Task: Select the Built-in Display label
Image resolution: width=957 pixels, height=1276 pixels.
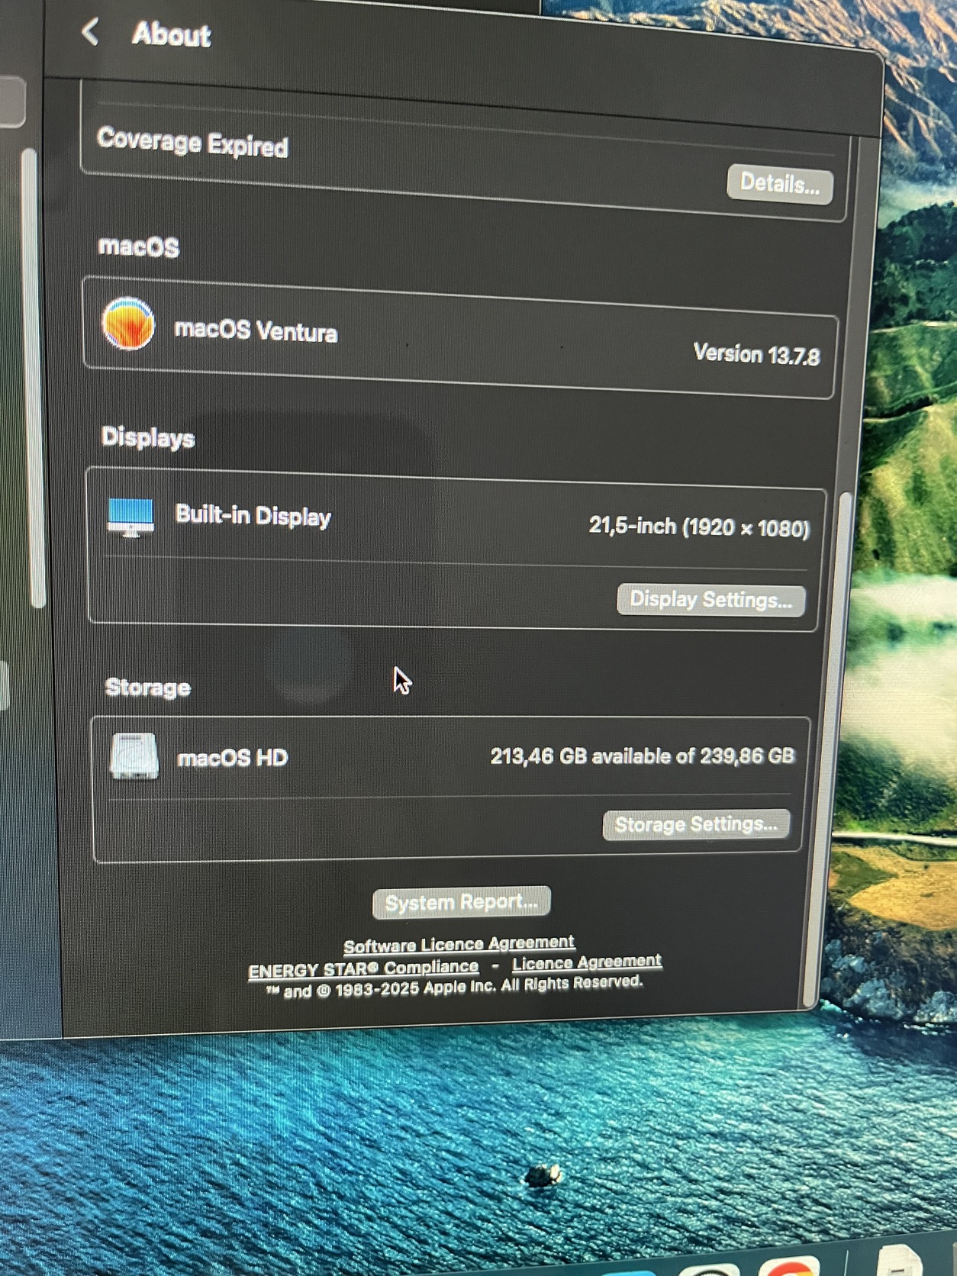Action: click(x=253, y=516)
